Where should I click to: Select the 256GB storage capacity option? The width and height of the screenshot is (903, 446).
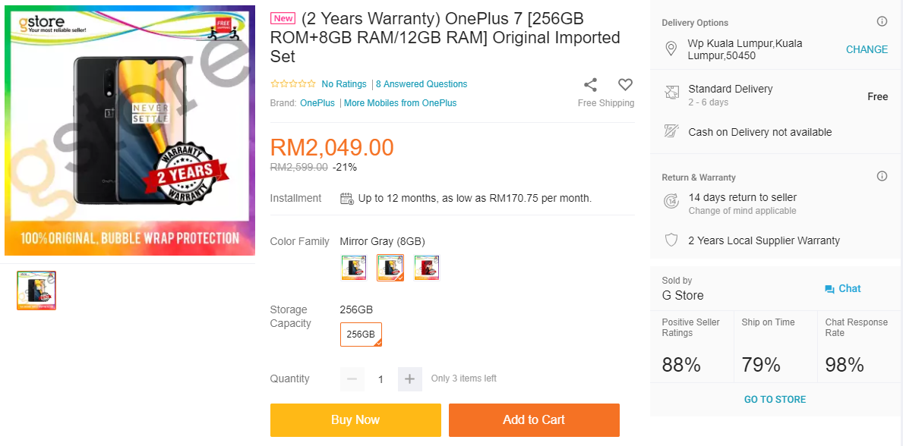361,334
